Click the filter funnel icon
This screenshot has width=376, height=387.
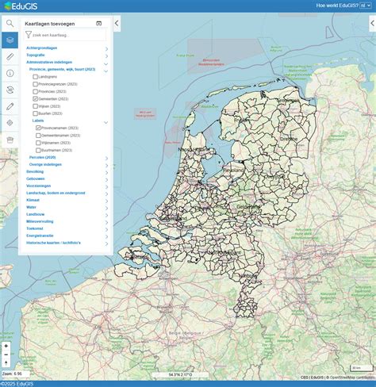(28, 35)
